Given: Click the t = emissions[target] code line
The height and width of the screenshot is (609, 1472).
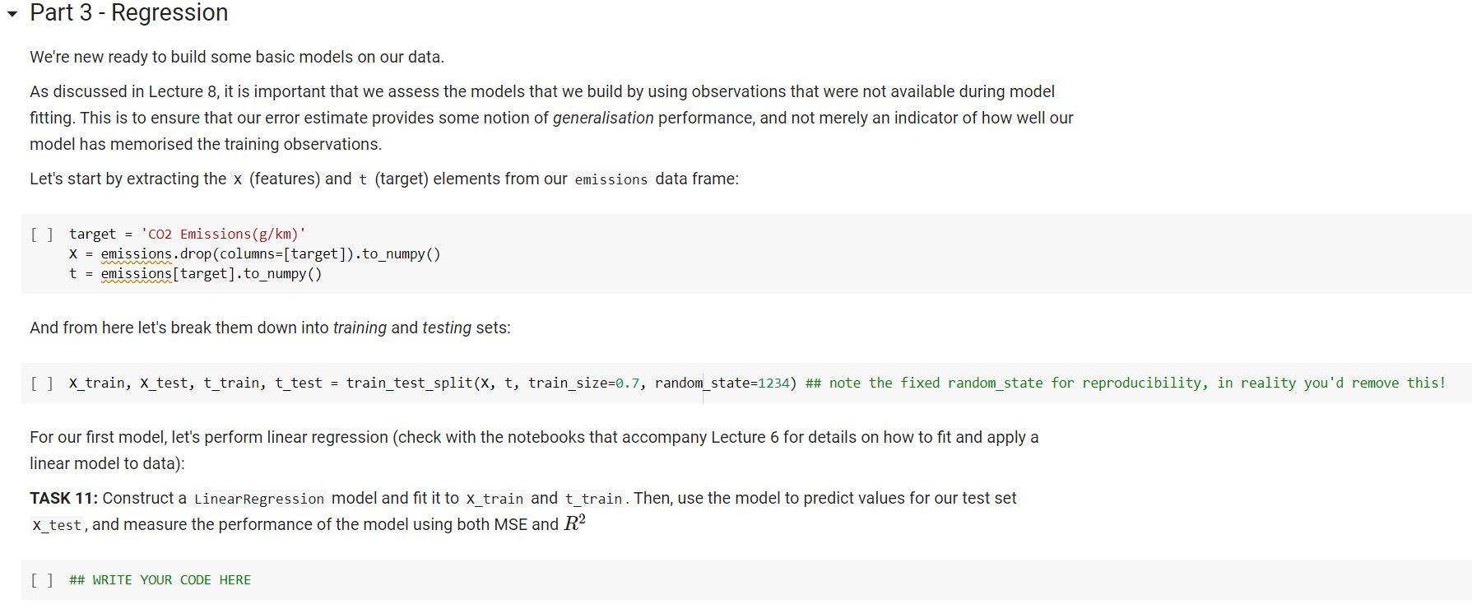Looking at the screenshot, I should click(x=195, y=274).
